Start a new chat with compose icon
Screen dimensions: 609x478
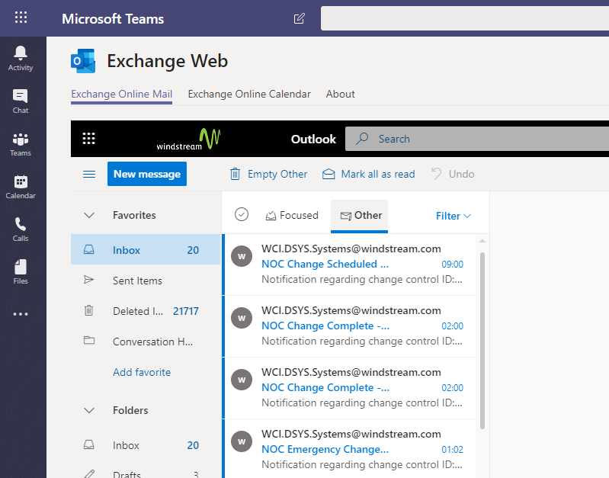click(x=299, y=18)
